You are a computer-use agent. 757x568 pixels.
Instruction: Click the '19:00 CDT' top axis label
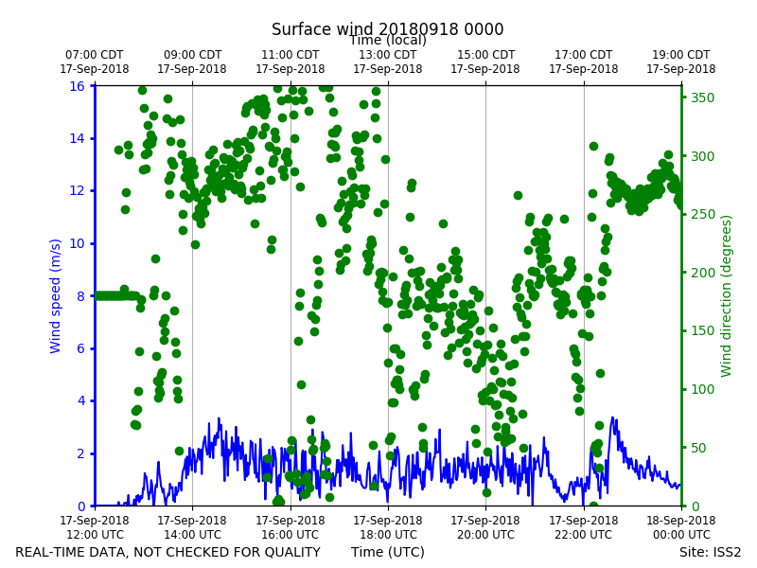coord(681,55)
